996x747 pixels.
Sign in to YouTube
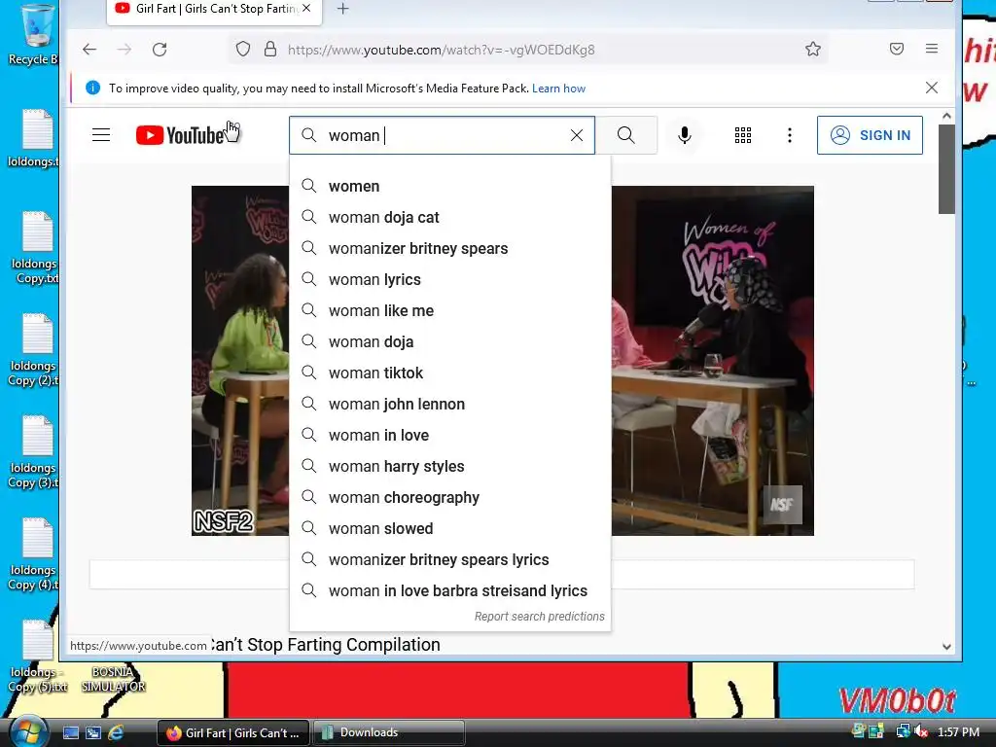870,134
